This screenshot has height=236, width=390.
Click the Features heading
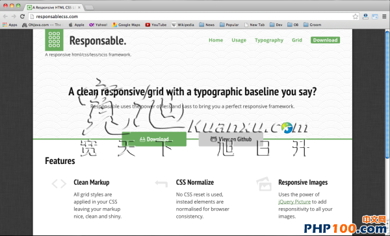(60, 161)
